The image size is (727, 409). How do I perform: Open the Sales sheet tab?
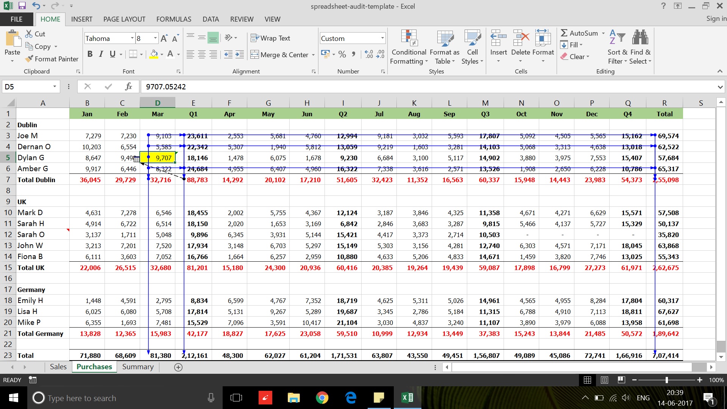(x=58, y=367)
